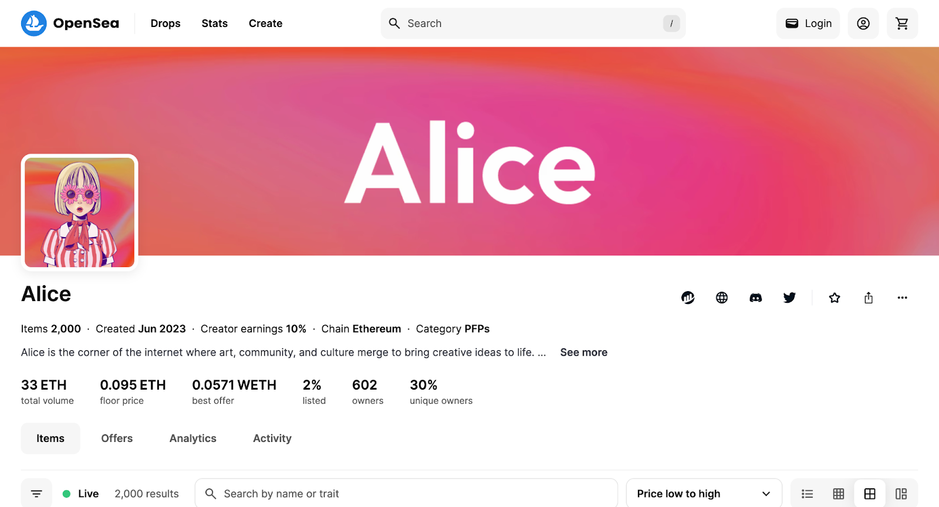939x507 pixels.
Task: Click the Alice collection title heading
Action: 46,293
